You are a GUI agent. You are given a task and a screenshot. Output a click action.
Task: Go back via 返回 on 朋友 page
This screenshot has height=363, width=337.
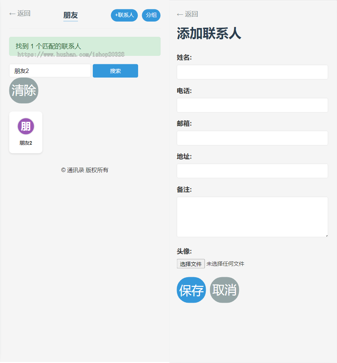tap(20, 13)
